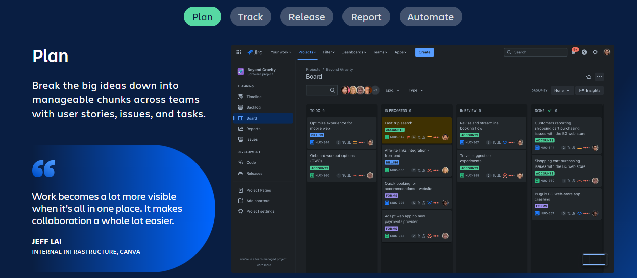This screenshot has width=637, height=278.
Task: Open the Quick booking for accommodations card
Action: click(x=416, y=194)
